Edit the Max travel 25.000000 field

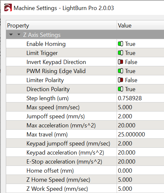(x=140, y=134)
